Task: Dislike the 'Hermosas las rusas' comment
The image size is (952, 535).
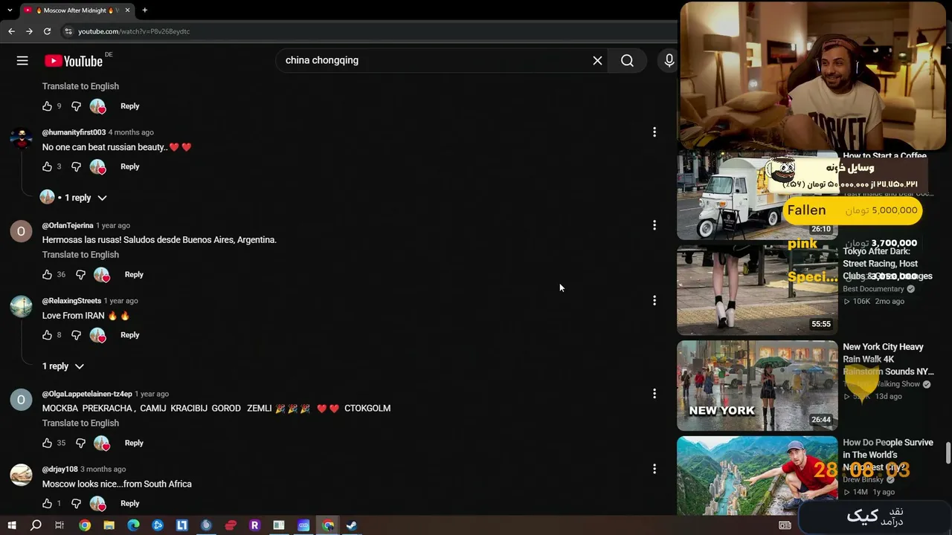Action: coord(80,274)
